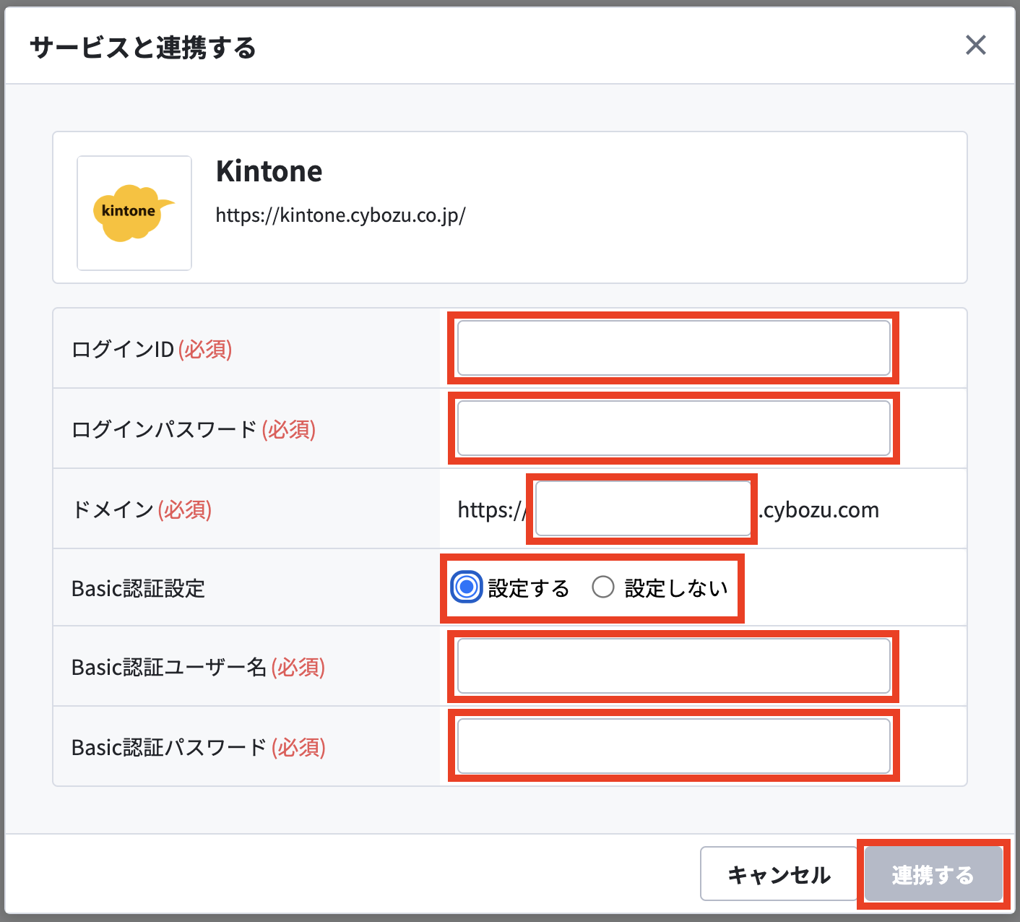Click the Basic認証パスワード (必須) label
Image resolution: width=1020 pixels, height=922 pixels.
[x=199, y=747]
